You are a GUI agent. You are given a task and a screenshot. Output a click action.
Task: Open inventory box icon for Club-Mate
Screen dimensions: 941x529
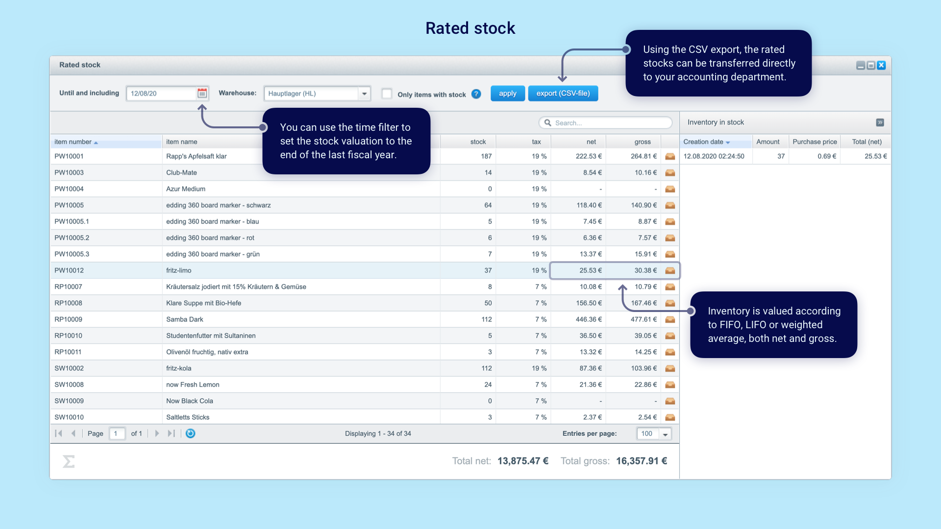(x=670, y=172)
